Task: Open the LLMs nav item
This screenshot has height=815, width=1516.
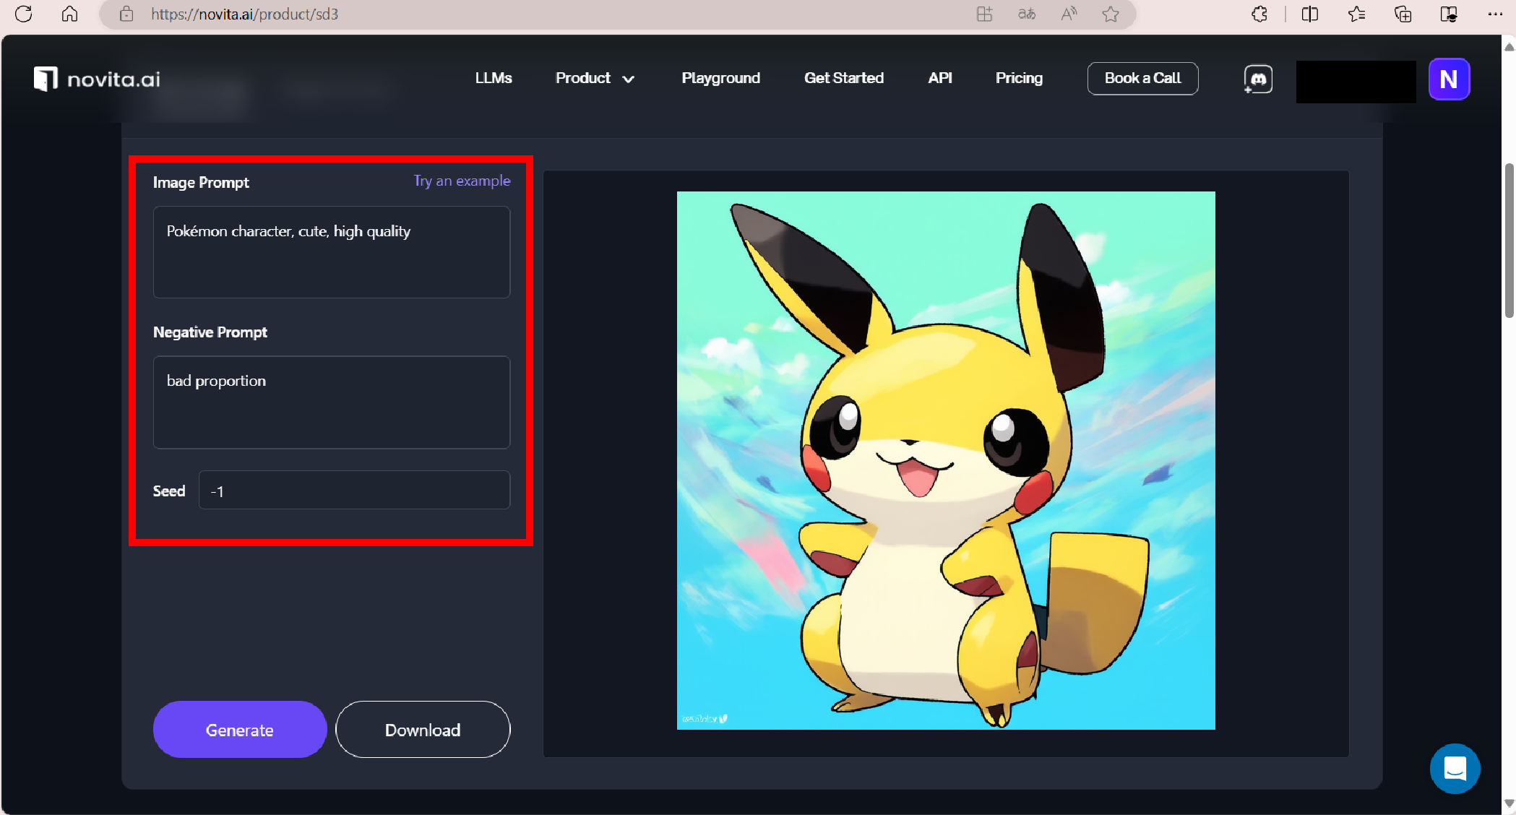Action: (x=494, y=78)
